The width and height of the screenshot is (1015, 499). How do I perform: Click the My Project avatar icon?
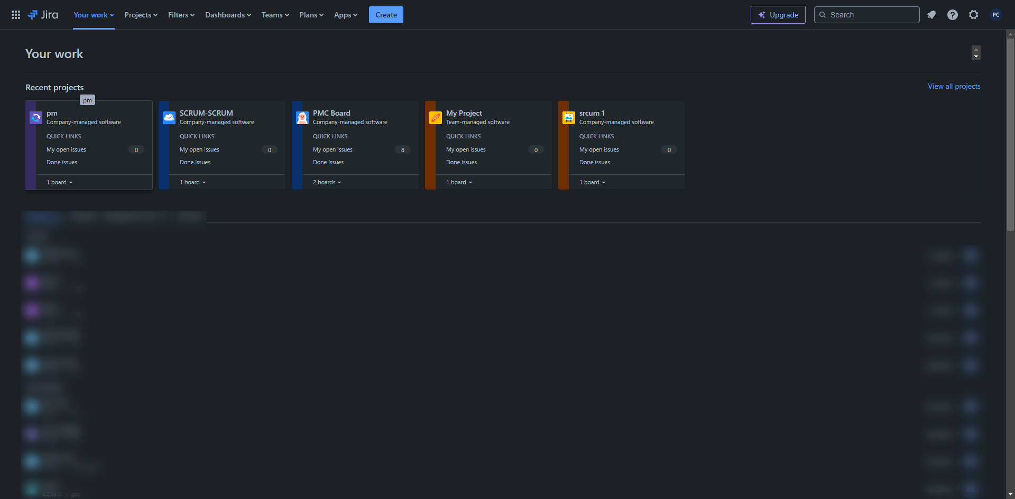[436, 118]
